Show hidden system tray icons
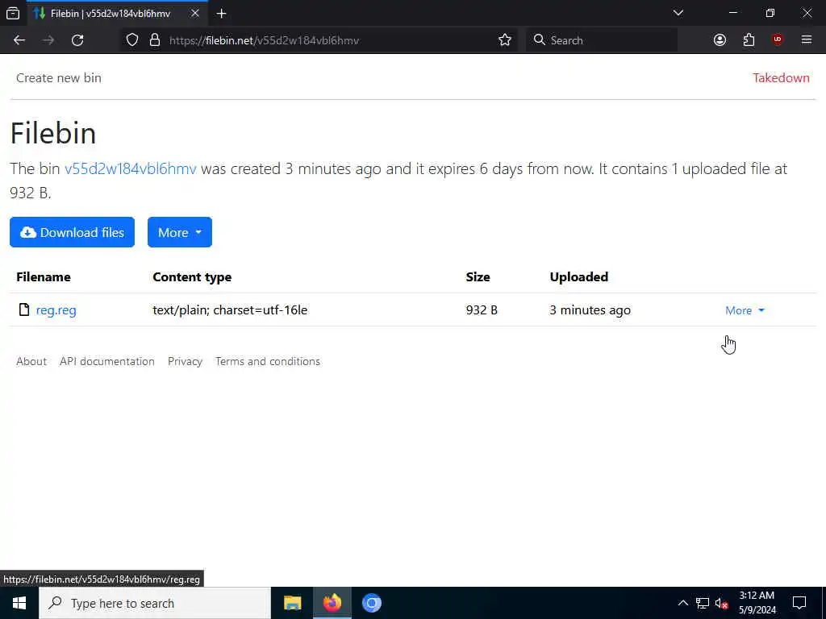Image resolution: width=826 pixels, height=619 pixels. tap(682, 603)
